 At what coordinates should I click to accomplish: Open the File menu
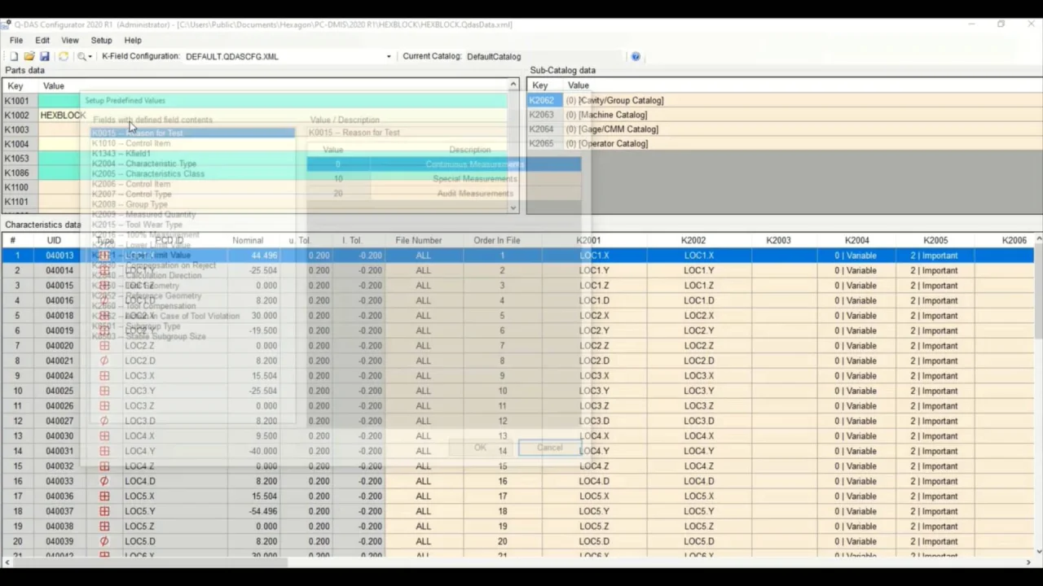16,40
